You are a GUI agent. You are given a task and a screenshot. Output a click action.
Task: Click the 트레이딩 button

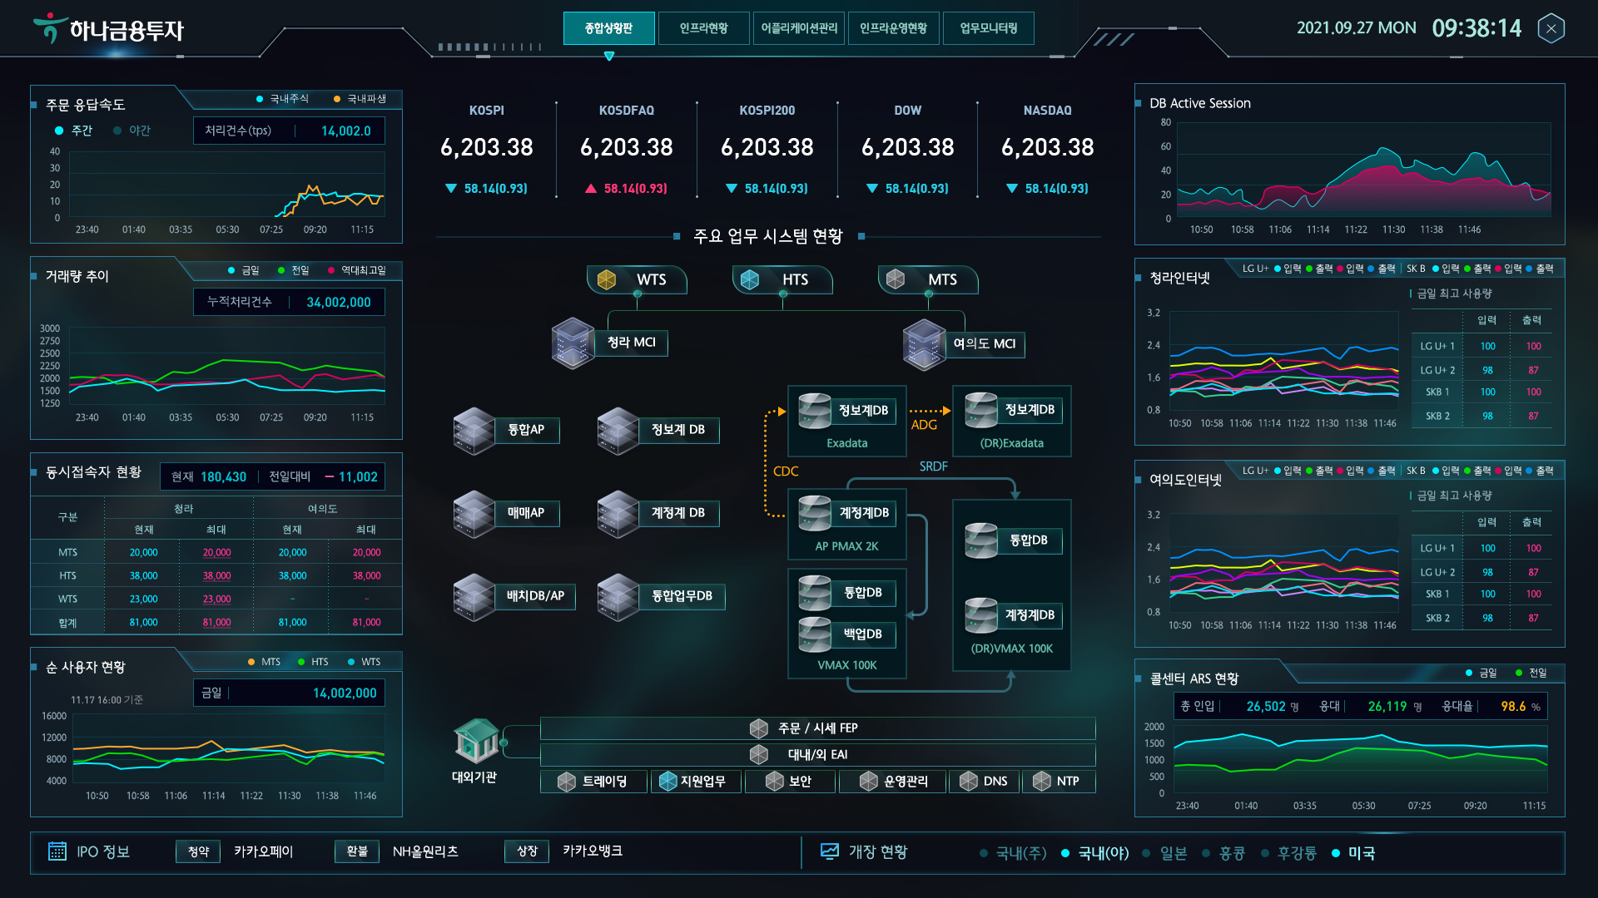593,782
